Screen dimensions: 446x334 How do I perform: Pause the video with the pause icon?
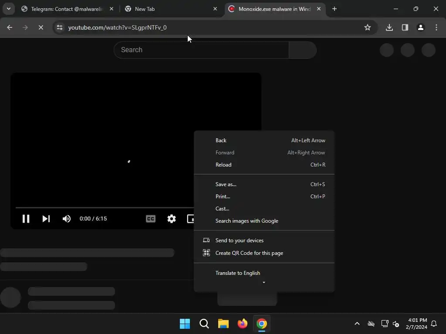26,219
